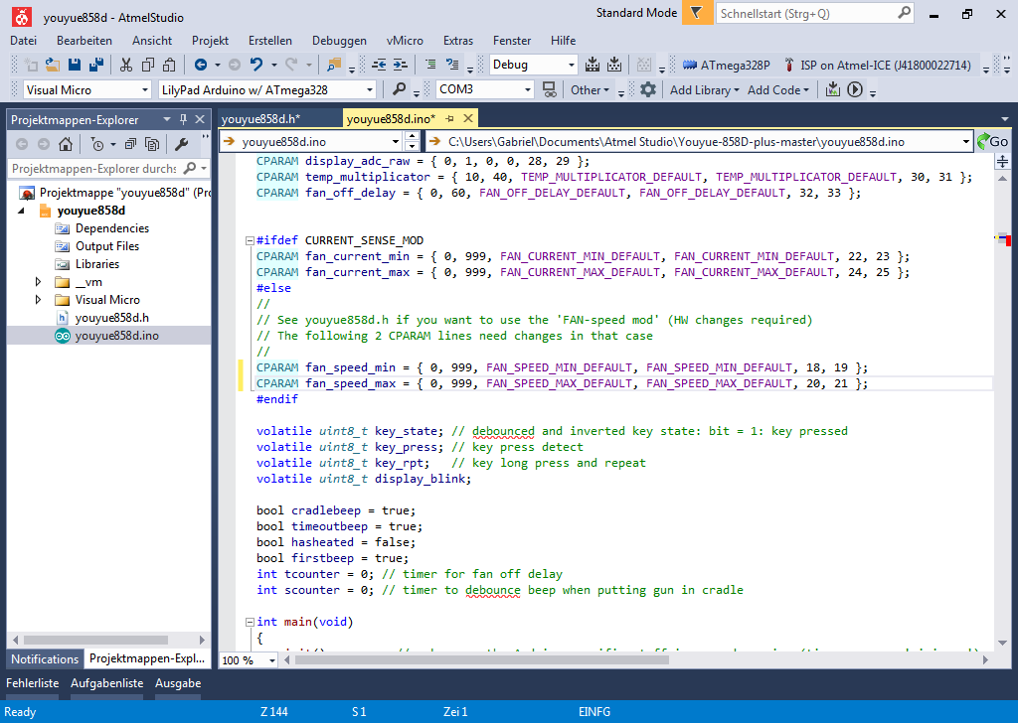1018x723 pixels.
Task: Open the LilyPad Arduino board dropdown
Action: (370, 89)
